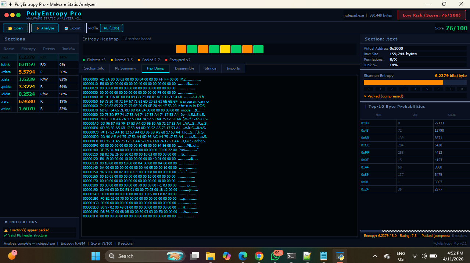Open the Strings tab
The height and width of the screenshot is (263, 470).
tap(210, 68)
